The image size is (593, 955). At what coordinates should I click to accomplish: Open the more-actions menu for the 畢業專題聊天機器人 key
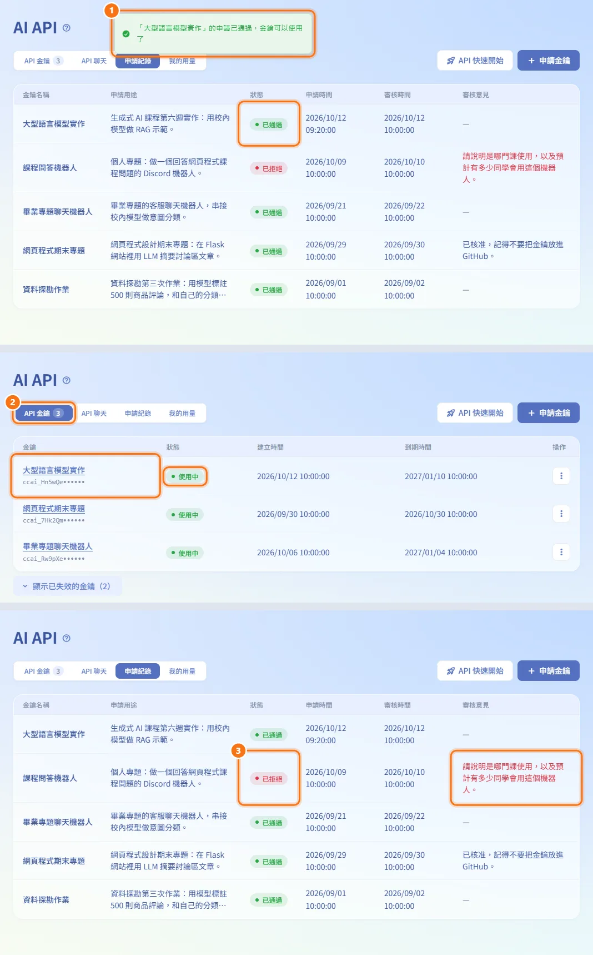tap(561, 552)
